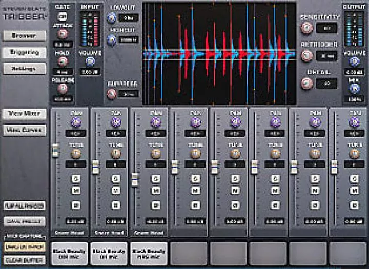The image size is (369, 269).
Task: Select the second Black Beauty sample slot
Action: 109,254
